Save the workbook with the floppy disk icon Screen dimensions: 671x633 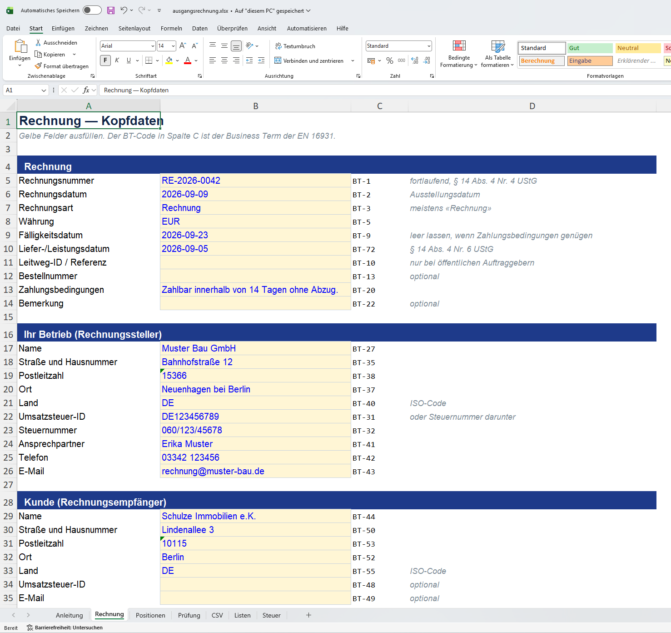pyautogui.click(x=111, y=10)
